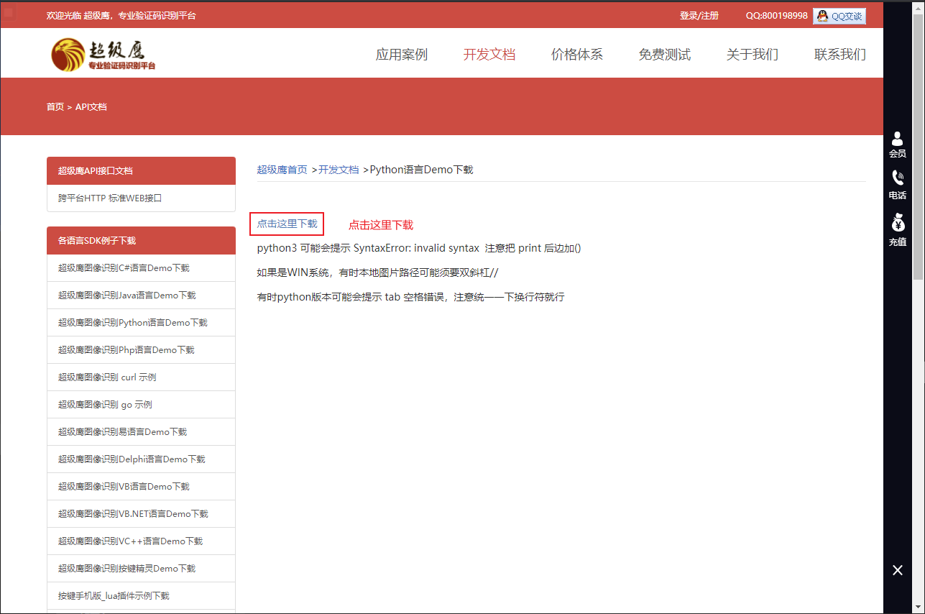Switch to 价格体系 in the navigation
This screenshot has height=614, width=925.
(x=577, y=53)
